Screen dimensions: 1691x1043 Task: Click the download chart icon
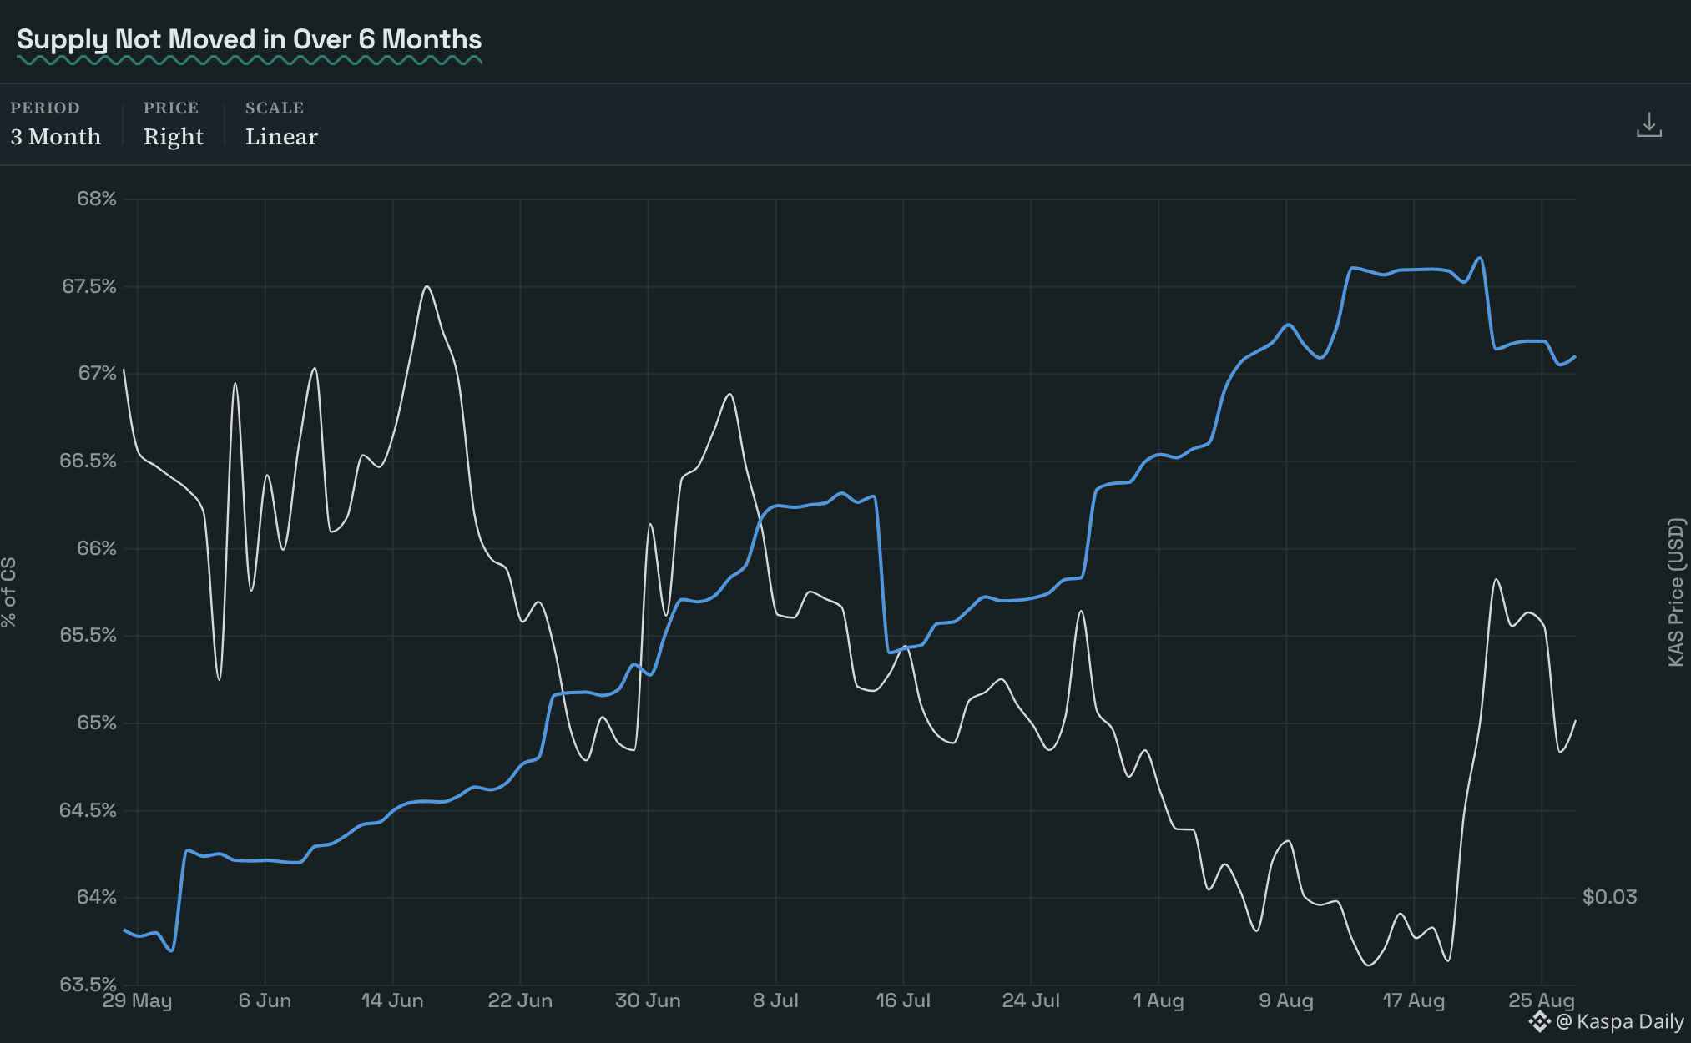click(1648, 125)
